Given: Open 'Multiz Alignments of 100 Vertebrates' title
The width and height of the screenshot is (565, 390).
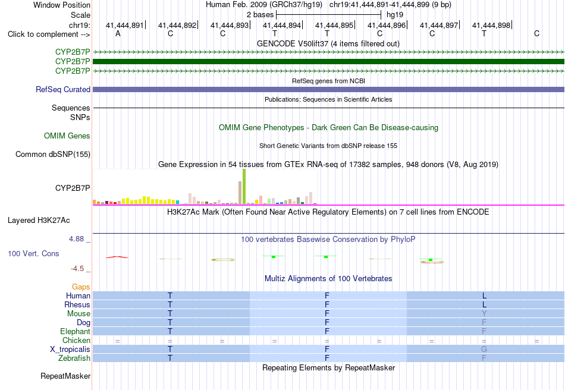Looking at the screenshot, I should click(328, 278).
